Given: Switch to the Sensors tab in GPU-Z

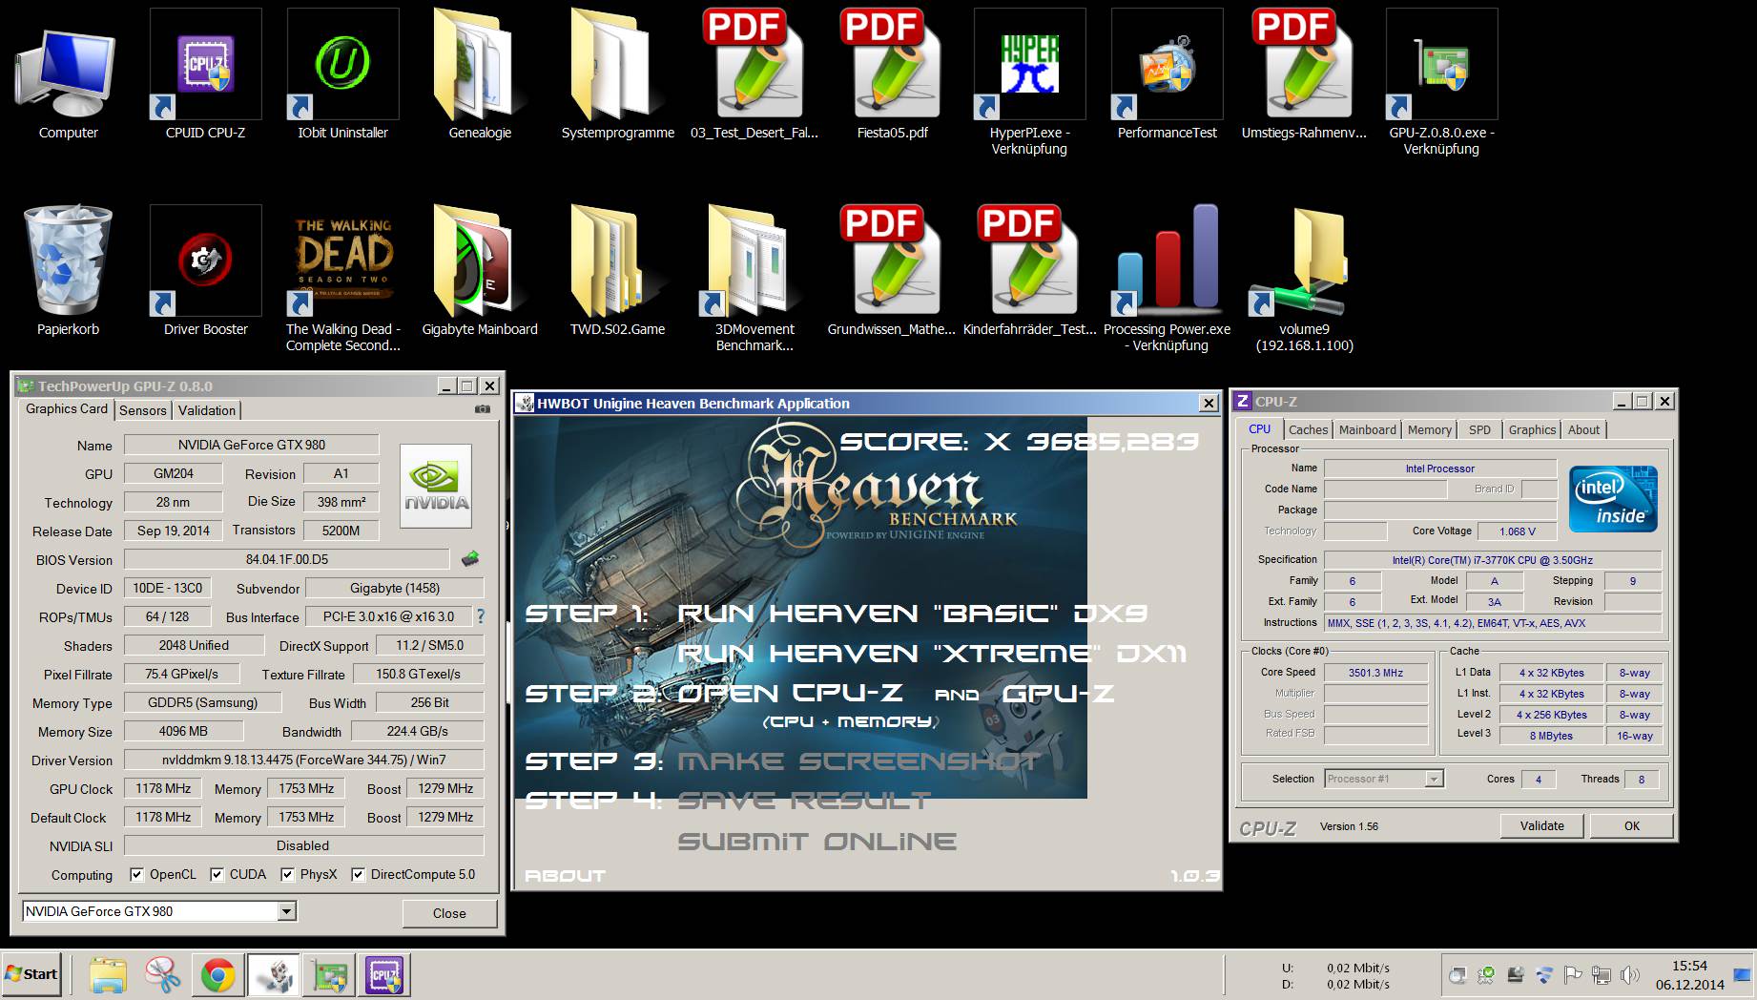Looking at the screenshot, I should 143,410.
